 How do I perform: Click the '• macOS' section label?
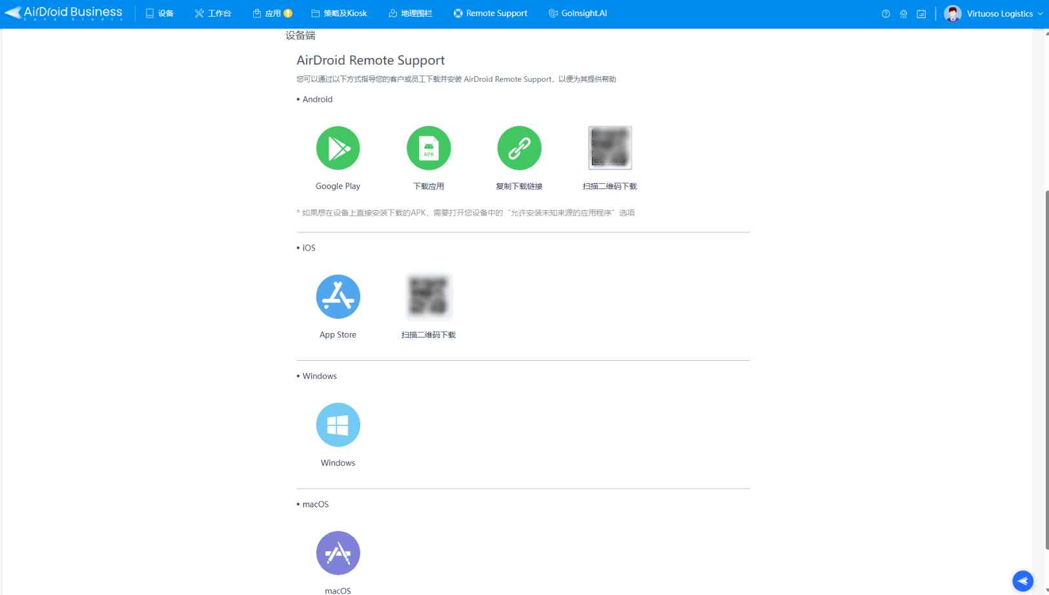[x=312, y=505]
